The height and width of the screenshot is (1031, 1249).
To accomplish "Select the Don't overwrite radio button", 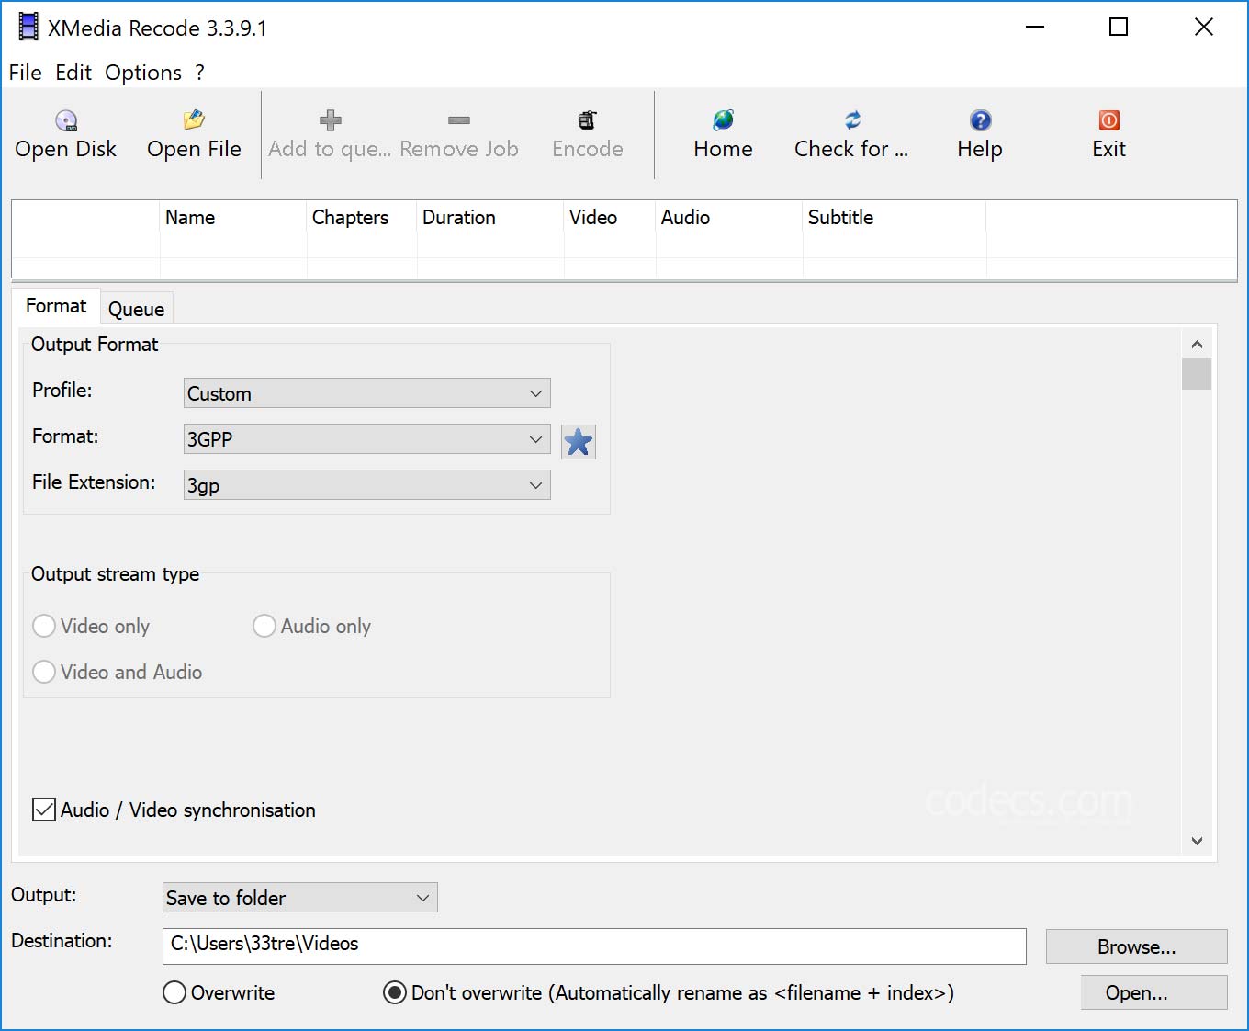I will [395, 992].
